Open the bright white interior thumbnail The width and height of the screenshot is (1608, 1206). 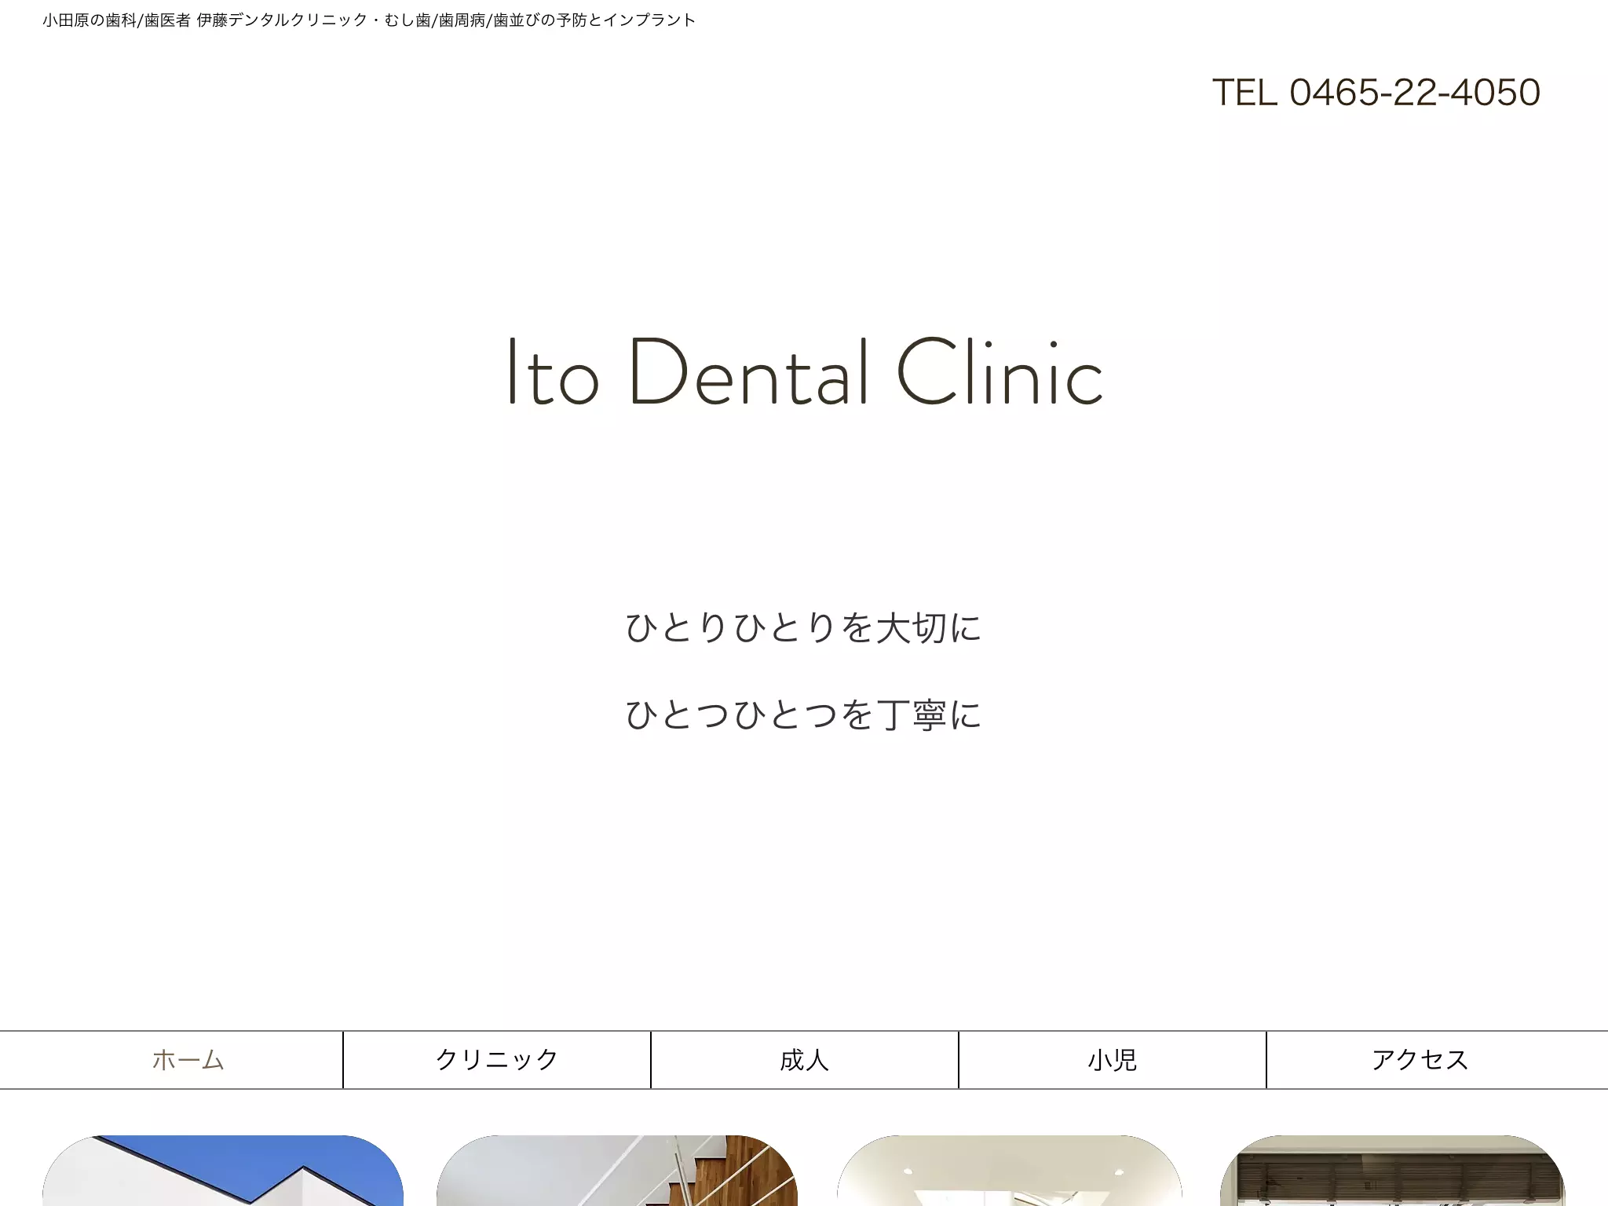point(1010,1171)
